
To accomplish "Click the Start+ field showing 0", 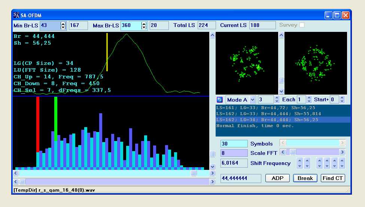I will (x=335, y=100).
